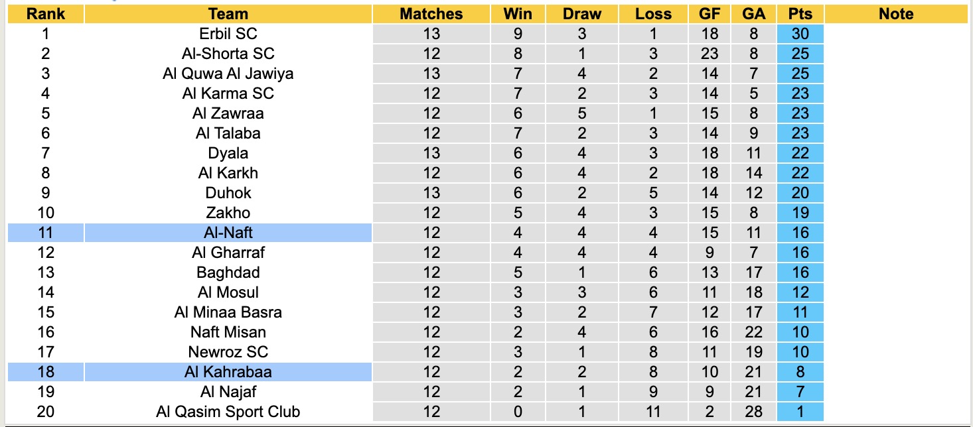The height and width of the screenshot is (427, 973).
Task: Open the Naft Misan team entry
Action: point(228,332)
